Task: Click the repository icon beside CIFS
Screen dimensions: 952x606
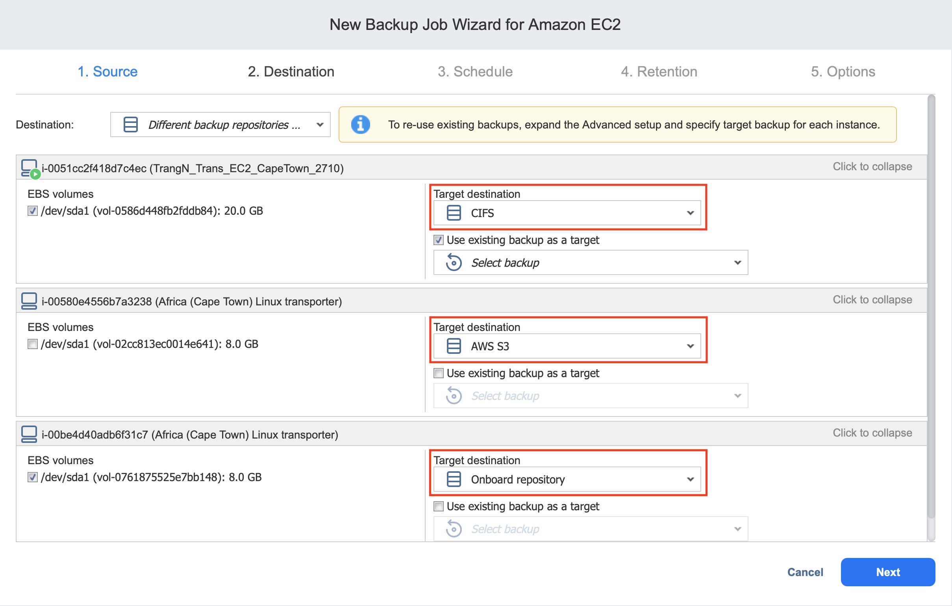Action: point(454,213)
